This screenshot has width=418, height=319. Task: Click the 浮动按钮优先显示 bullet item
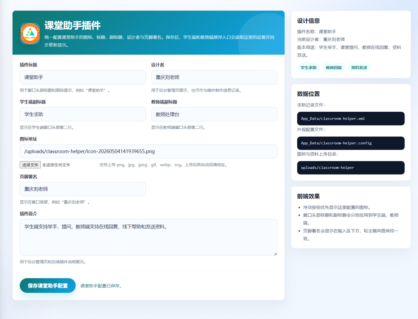[x=337, y=207]
